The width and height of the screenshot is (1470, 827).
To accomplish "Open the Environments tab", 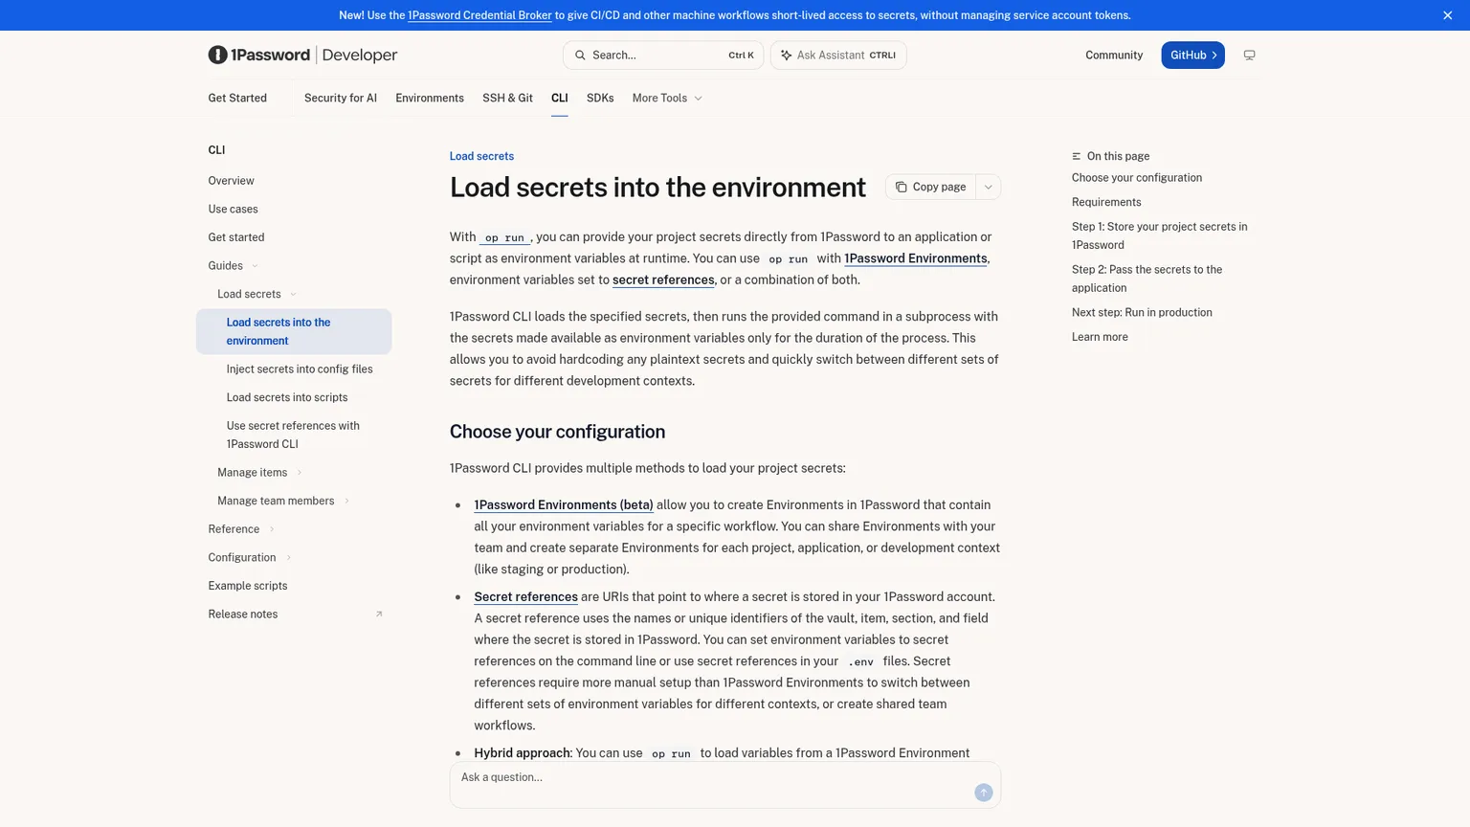I will [x=430, y=98].
